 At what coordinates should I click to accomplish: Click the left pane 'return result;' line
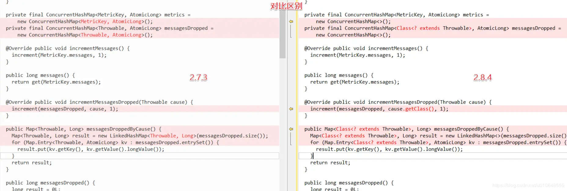coord(32,163)
